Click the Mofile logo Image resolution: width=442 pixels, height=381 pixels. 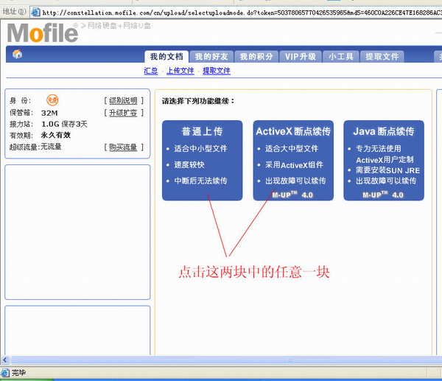pyautogui.click(x=42, y=32)
